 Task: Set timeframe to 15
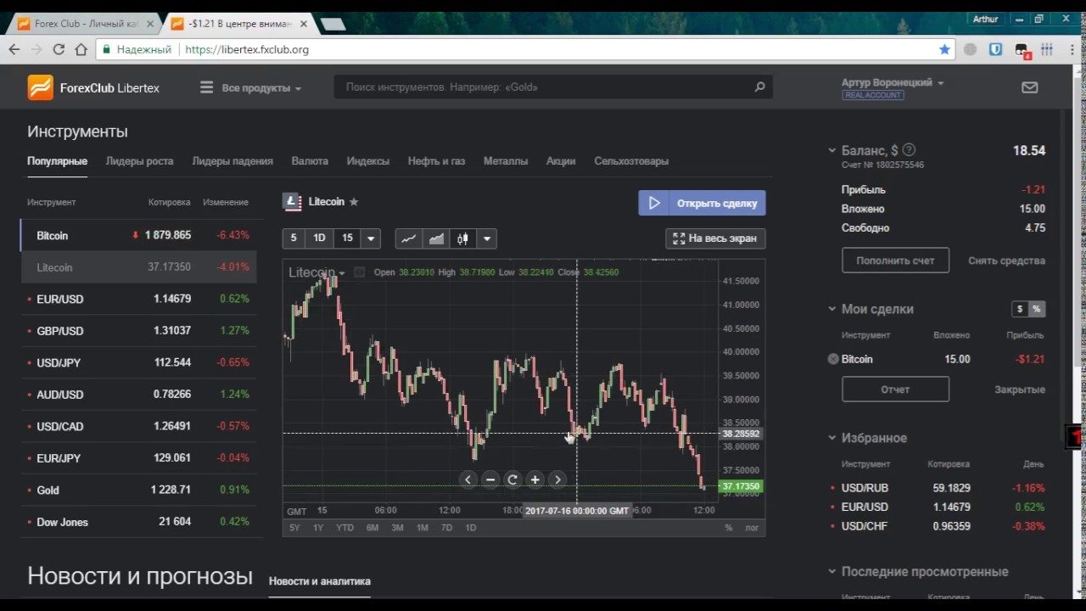pyautogui.click(x=347, y=238)
